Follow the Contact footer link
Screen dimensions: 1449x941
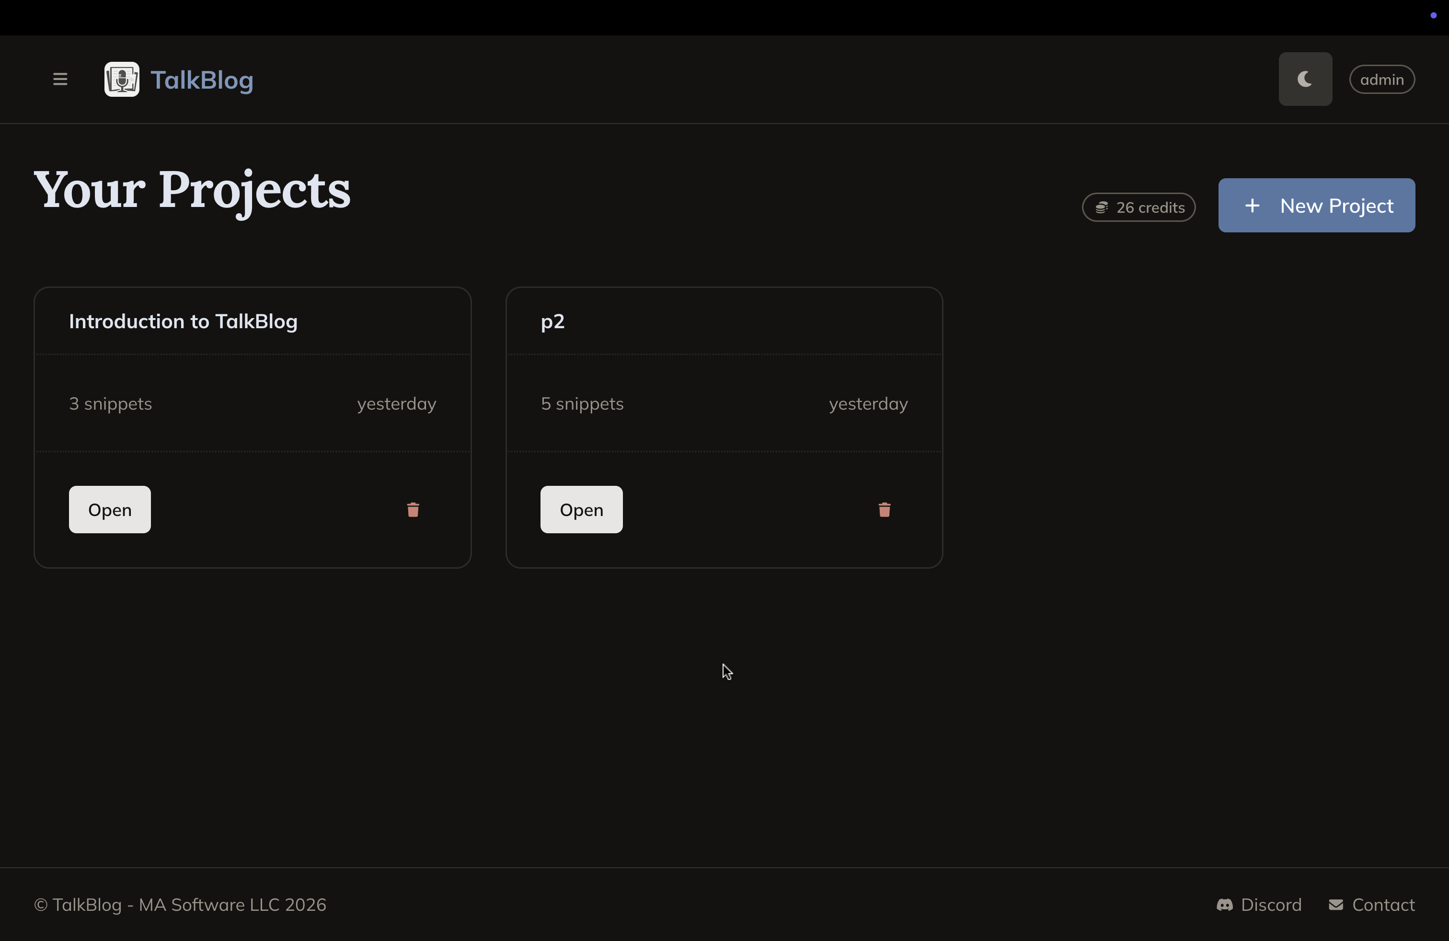click(x=1383, y=905)
